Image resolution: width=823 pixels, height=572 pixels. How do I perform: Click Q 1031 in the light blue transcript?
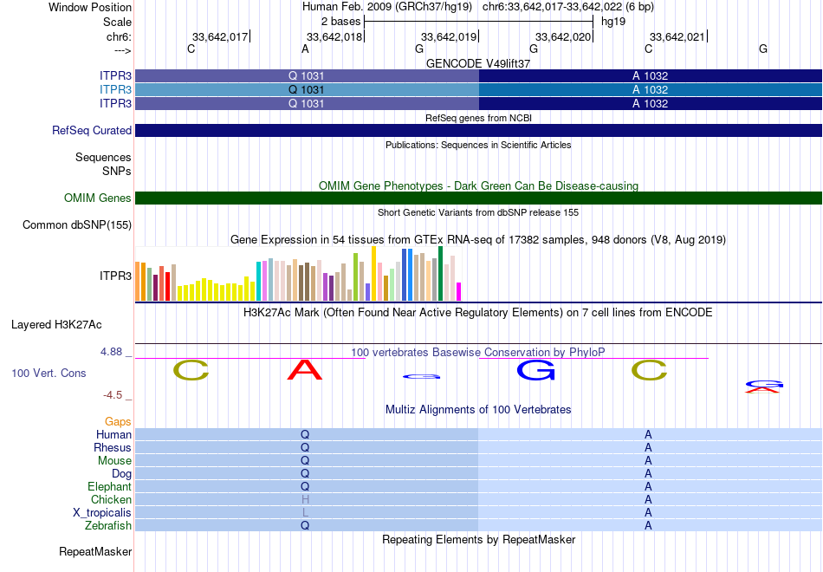pyautogui.click(x=307, y=90)
